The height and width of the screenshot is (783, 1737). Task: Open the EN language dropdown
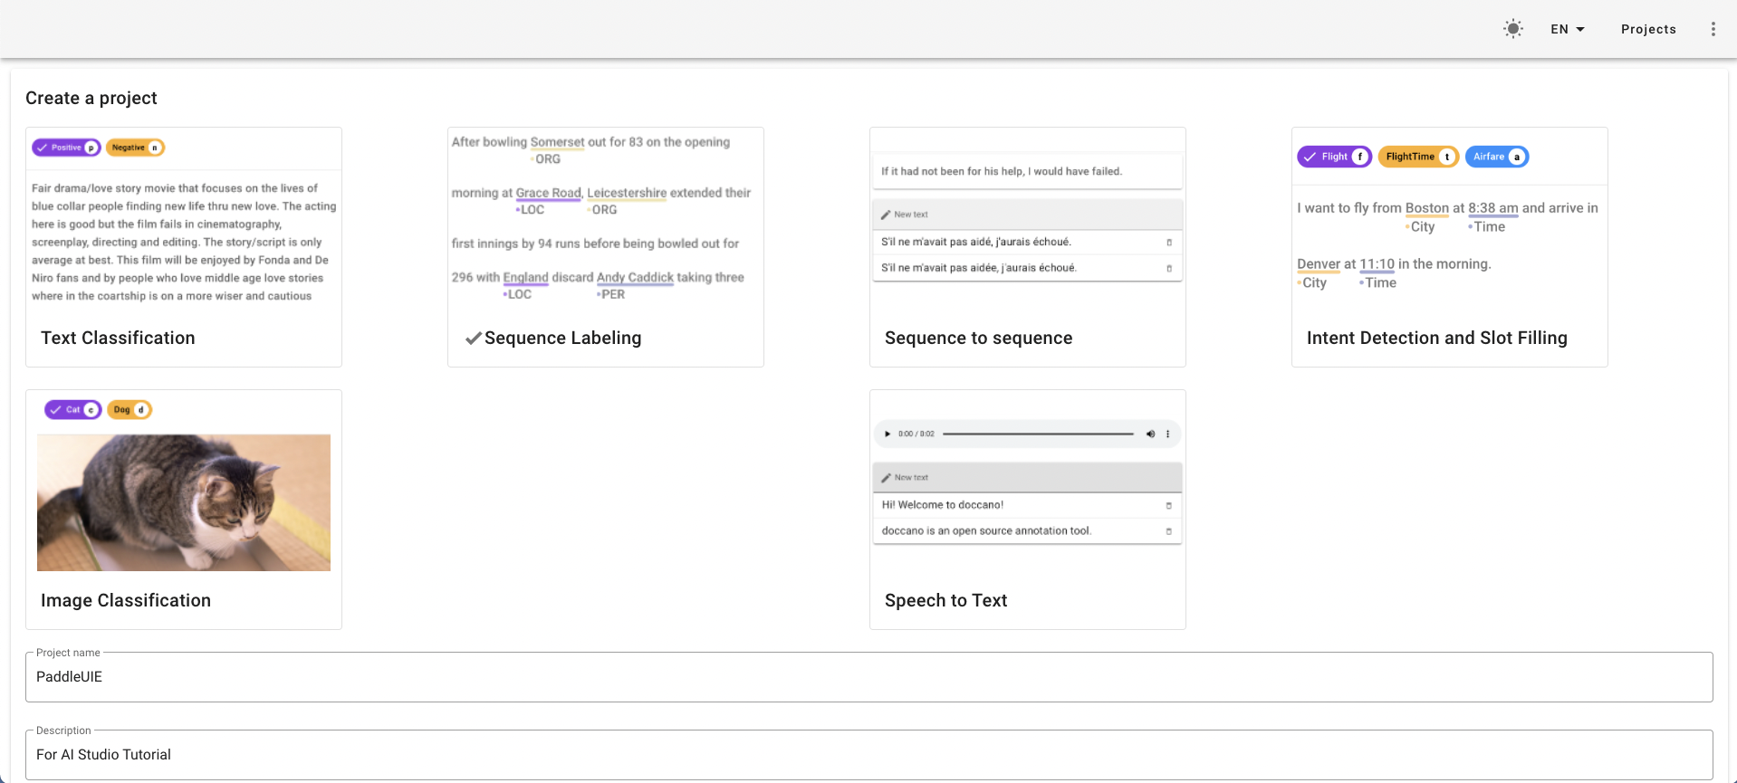1568,29
